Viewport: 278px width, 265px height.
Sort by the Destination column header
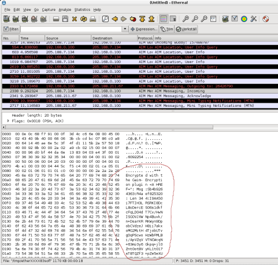pos(114,38)
